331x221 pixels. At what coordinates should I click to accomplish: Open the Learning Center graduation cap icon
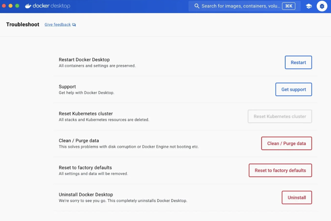[309, 6]
